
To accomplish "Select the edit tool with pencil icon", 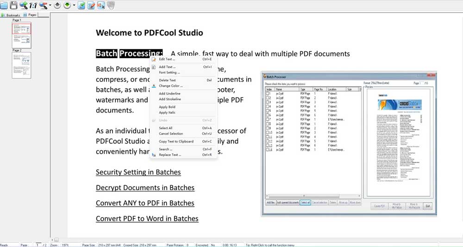I will (91, 5).
